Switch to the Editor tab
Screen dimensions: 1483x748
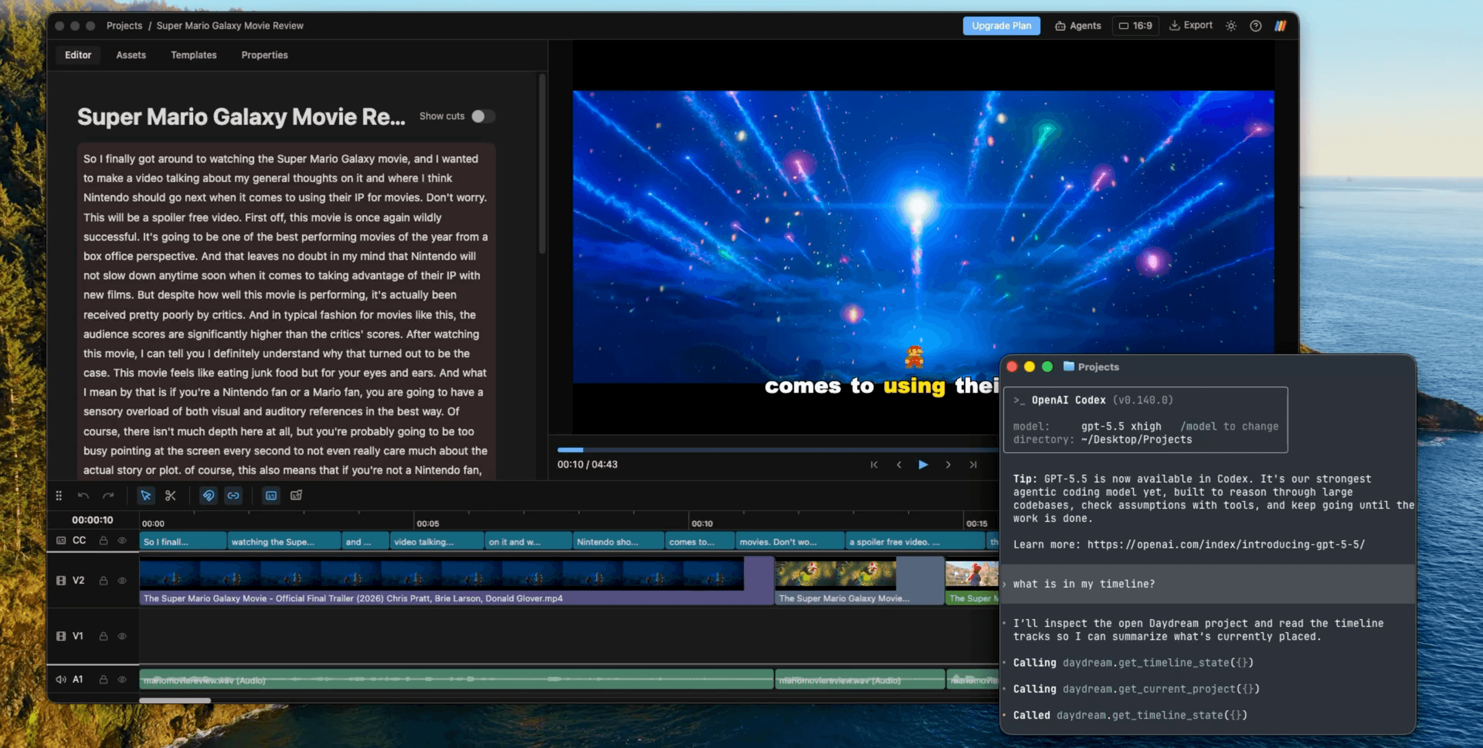[x=78, y=55]
